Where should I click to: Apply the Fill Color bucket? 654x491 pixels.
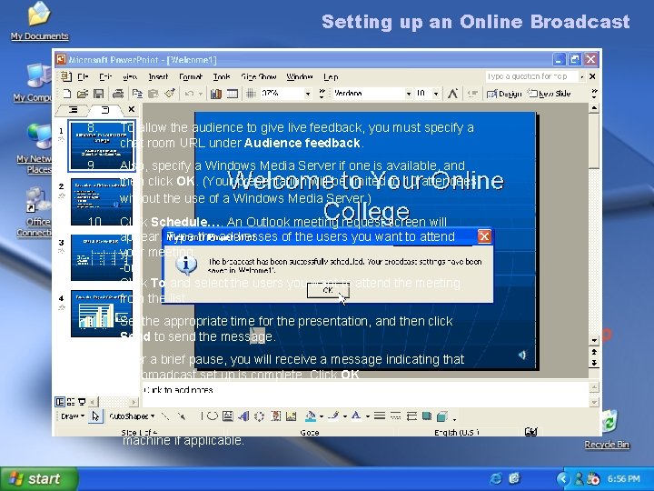311,416
